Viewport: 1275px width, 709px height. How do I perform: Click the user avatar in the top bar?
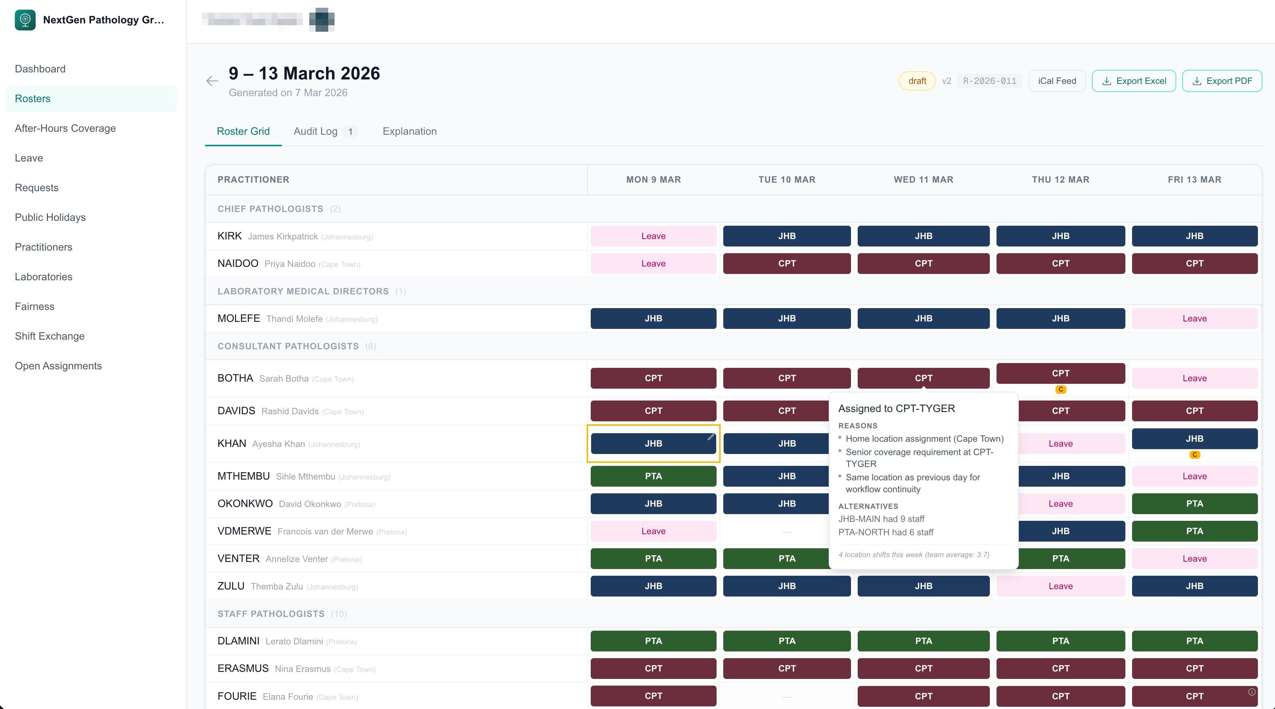pos(321,20)
